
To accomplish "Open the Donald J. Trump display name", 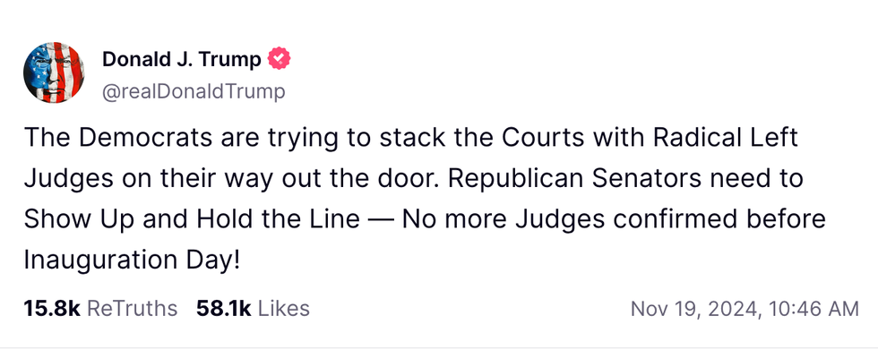I will [181, 59].
